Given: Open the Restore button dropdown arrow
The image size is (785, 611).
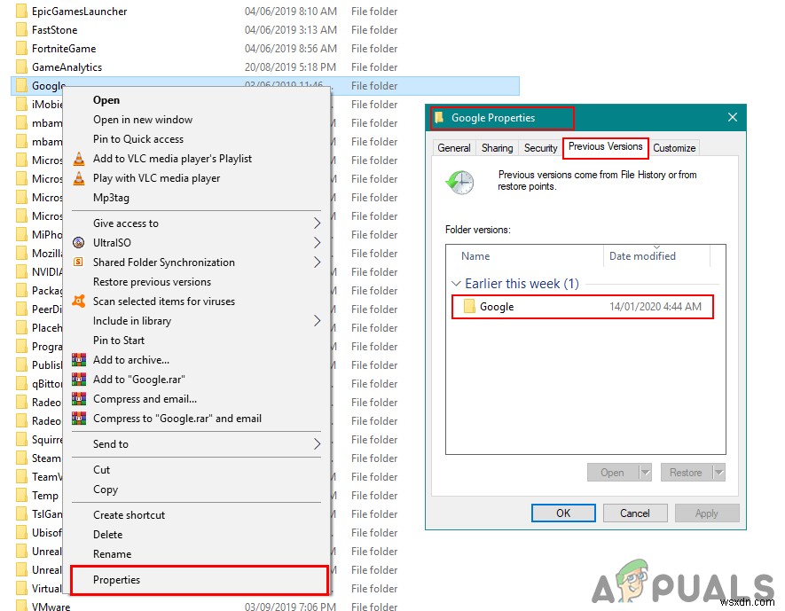Looking at the screenshot, I should point(718,473).
